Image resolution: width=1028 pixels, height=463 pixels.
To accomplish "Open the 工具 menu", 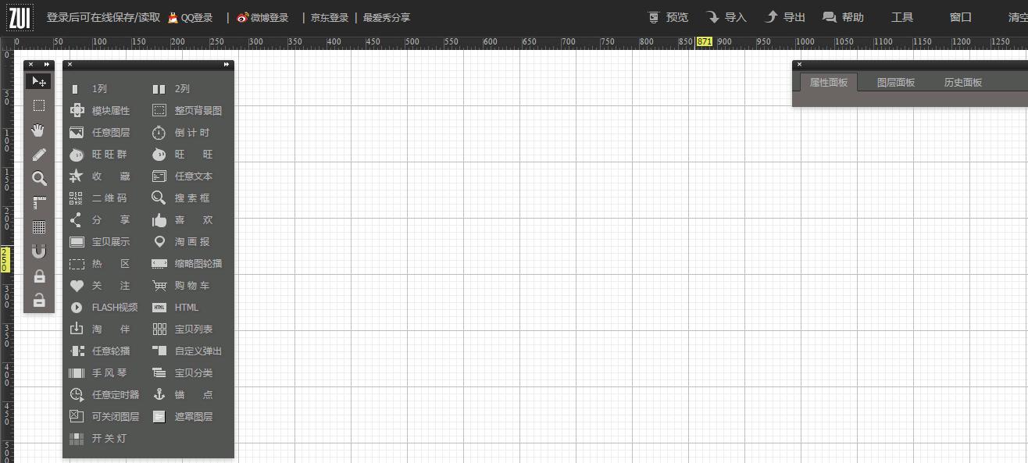I will (x=902, y=17).
